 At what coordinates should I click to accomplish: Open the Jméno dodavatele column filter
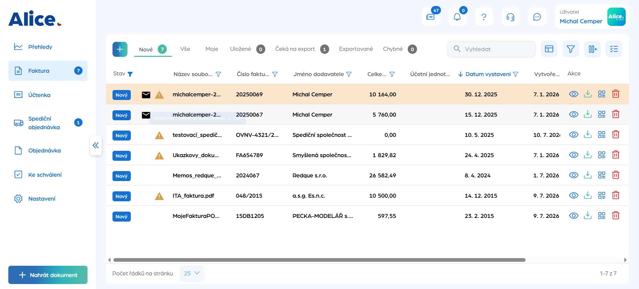[x=349, y=74]
